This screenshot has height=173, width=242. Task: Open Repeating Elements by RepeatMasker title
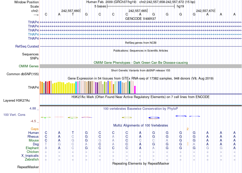point(141,163)
